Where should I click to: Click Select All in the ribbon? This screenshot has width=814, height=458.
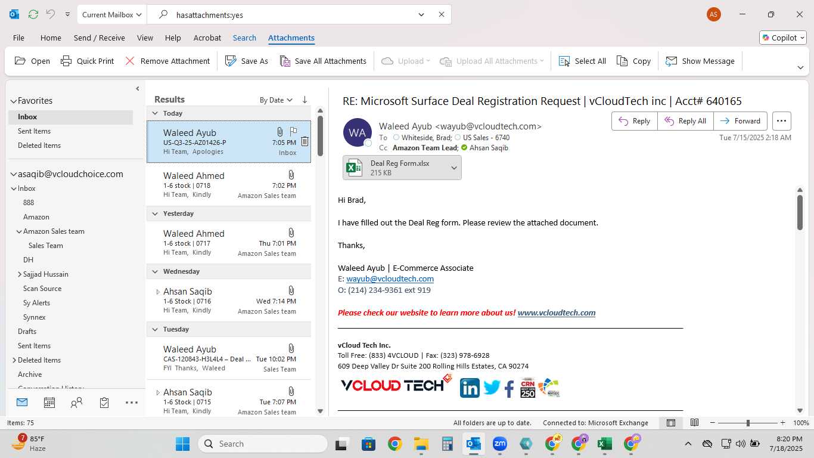coord(582,61)
